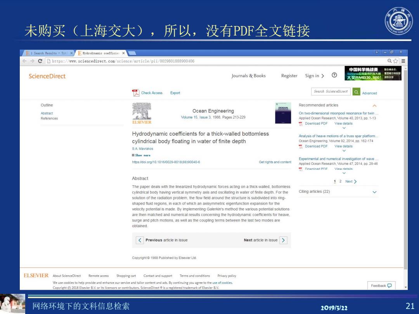Open Experimental and numerical investigation article
419x314 pixels.
coord(339,159)
